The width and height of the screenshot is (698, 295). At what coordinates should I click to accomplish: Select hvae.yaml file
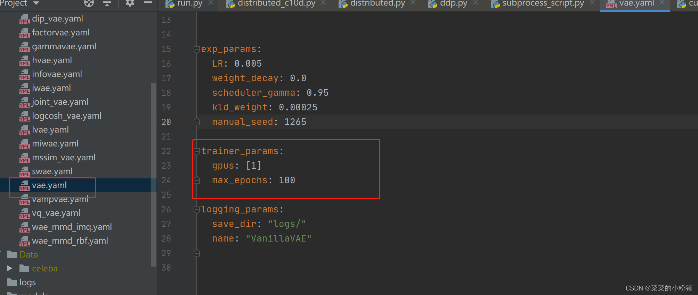tap(52, 60)
